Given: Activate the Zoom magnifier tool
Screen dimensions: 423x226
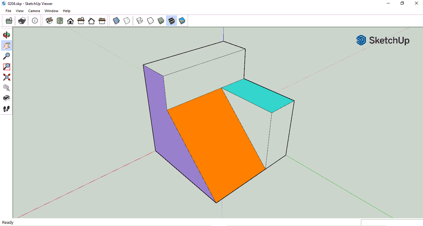Looking at the screenshot, I should [x=7, y=56].
